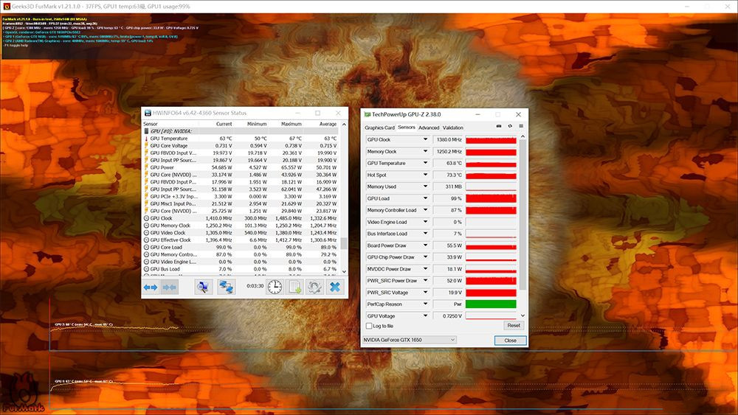Screen dimensions: 738x415
Task: Click HWiNFO blue X close-sensors icon
Action: pos(335,287)
